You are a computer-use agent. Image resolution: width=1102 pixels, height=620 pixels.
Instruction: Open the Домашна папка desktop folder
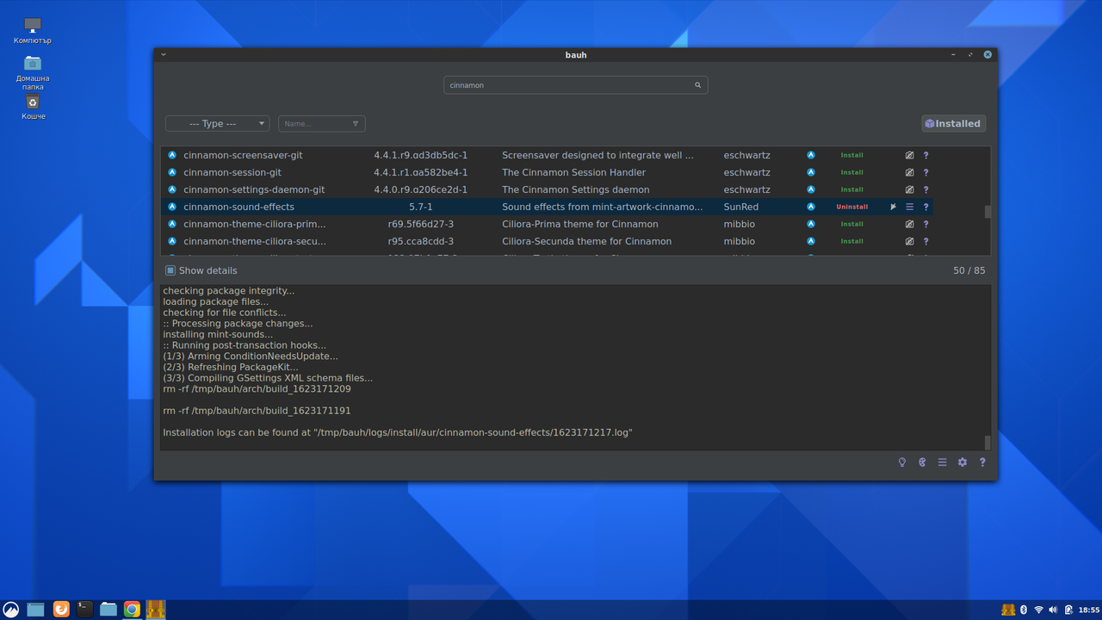coord(33,72)
